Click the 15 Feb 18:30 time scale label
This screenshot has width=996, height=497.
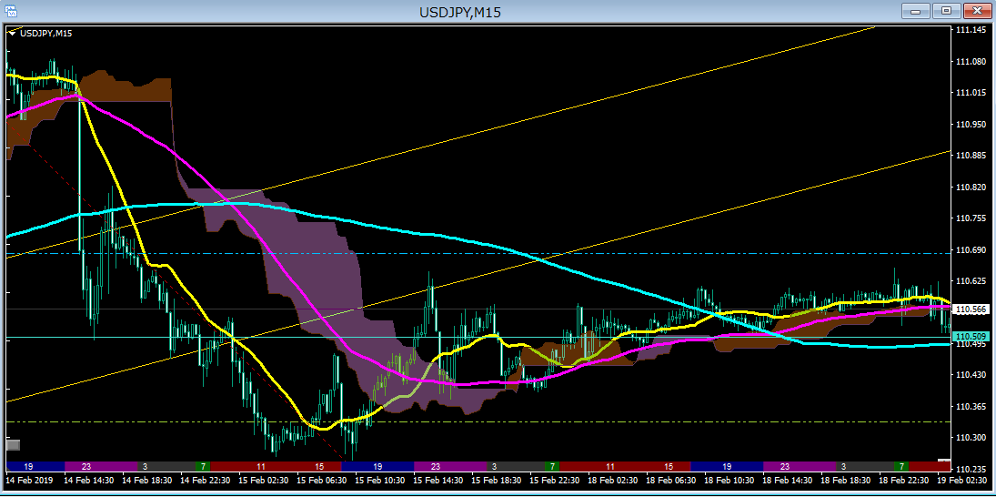click(x=496, y=481)
